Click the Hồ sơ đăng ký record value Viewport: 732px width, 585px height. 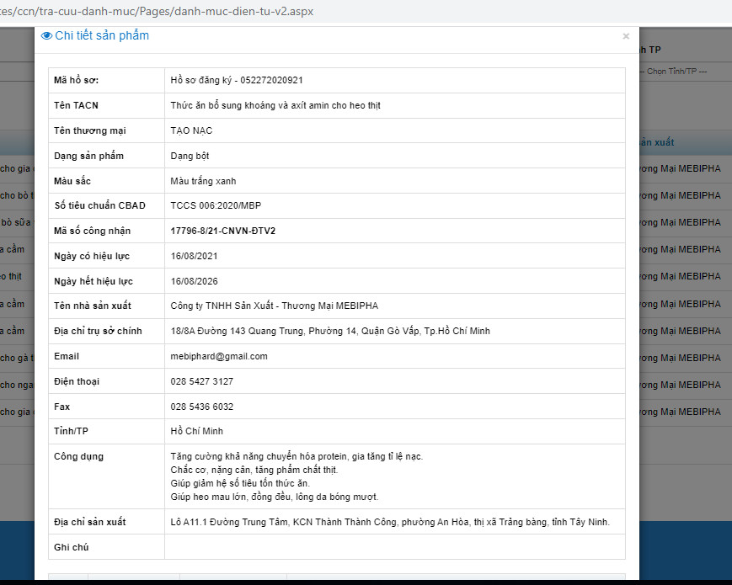tap(236, 80)
